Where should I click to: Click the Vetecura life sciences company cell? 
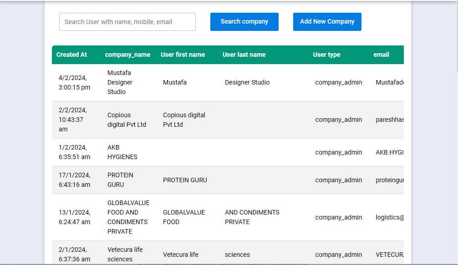pyautogui.click(x=125, y=254)
